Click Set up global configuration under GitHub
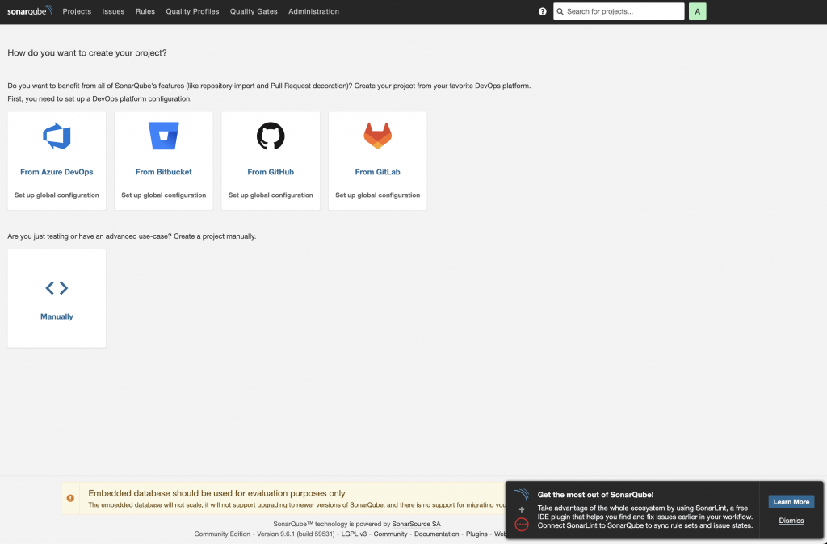Screen dimensions: 827x544 [271, 195]
